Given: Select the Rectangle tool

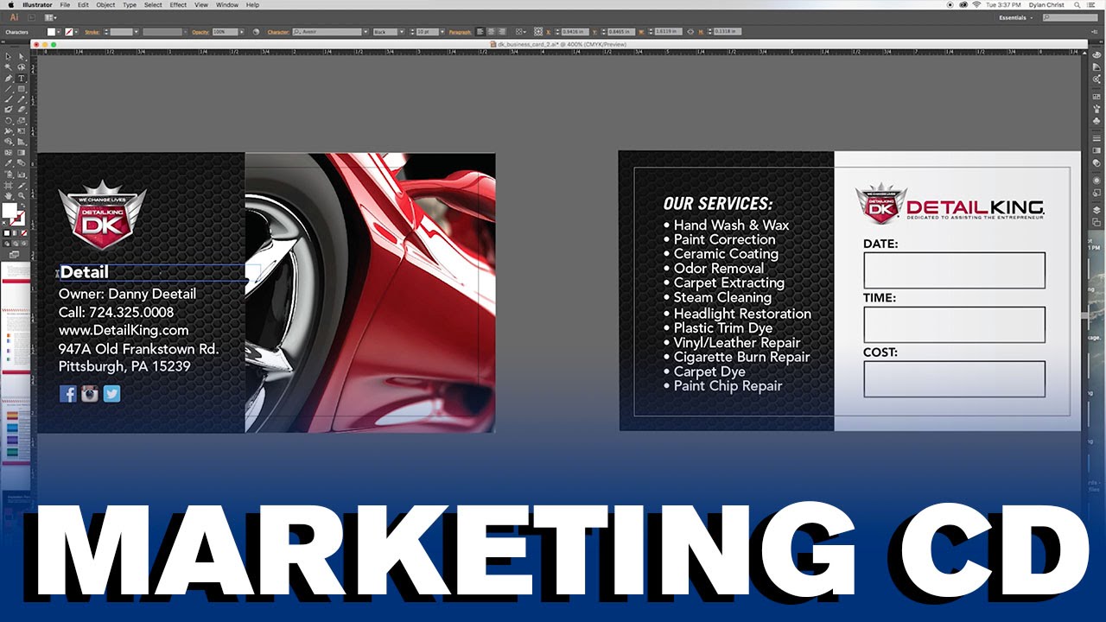Looking at the screenshot, I should [21, 88].
